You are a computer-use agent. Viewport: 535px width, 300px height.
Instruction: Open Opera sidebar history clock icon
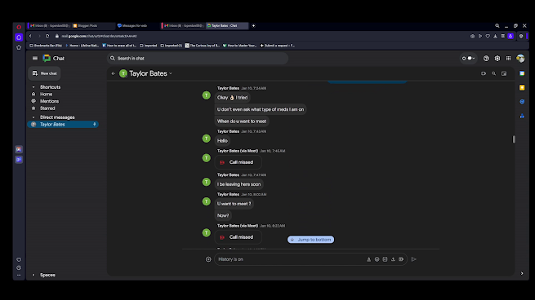tap(19, 267)
